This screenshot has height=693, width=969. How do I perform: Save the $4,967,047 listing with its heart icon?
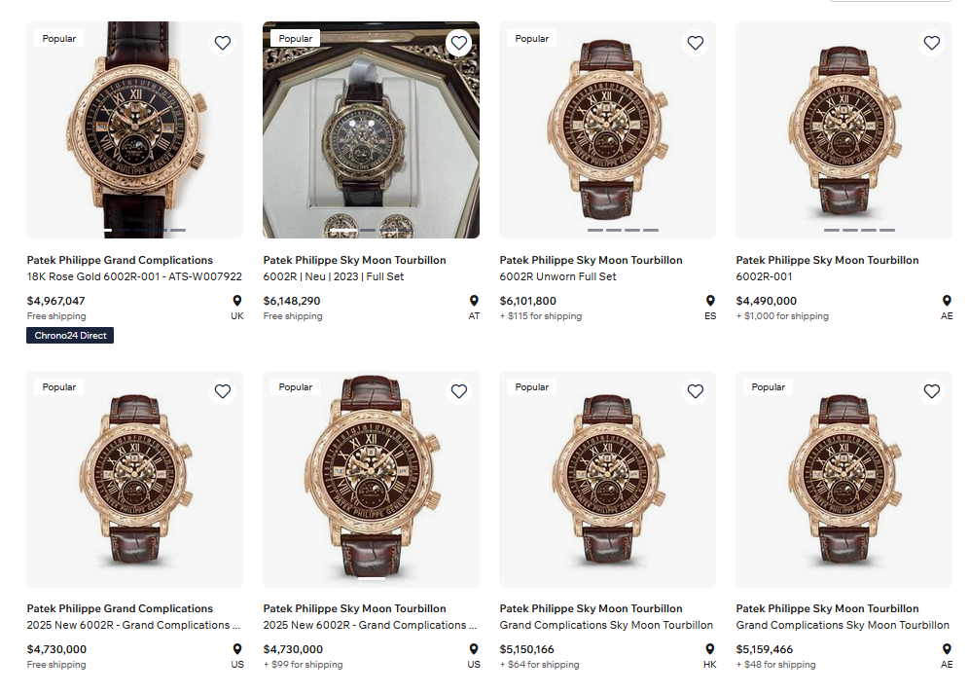(x=223, y=43)
